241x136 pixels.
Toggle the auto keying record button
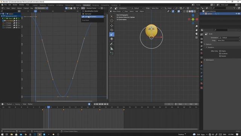pos(89,104)
